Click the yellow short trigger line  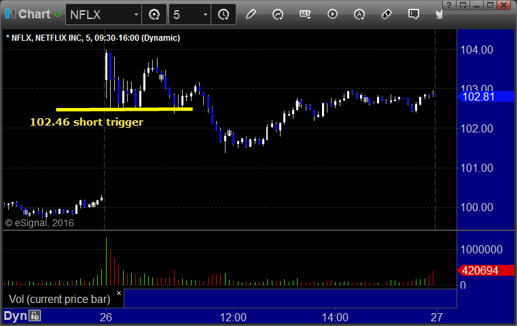pos(124,109)
